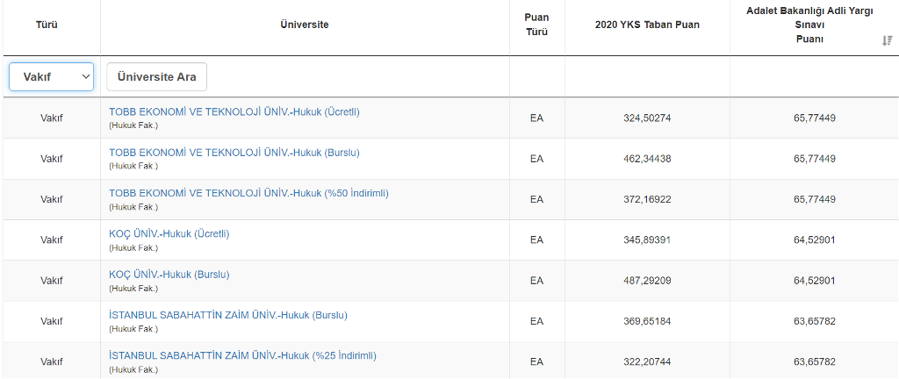The height and width of the screenshot is (379, 899).
Task: Open TOBB Ekonomi Hukuk (%50 İndirimli) link
Action: (x=248, y=194)
